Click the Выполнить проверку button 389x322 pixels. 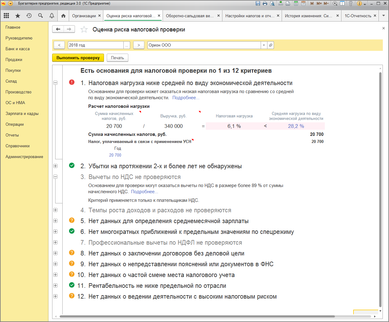click(x=78, y=58)
